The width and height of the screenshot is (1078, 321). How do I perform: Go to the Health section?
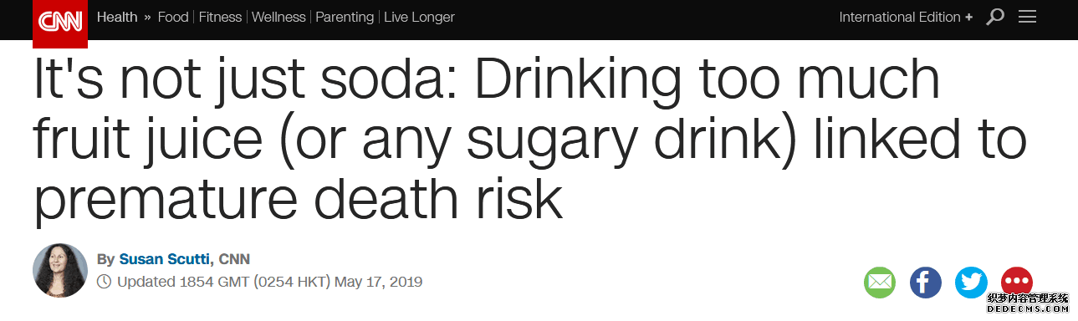pyautogui.click(x=117, y=18)
